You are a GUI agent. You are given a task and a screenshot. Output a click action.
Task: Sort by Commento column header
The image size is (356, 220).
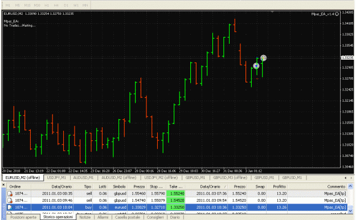pos(318,186)
